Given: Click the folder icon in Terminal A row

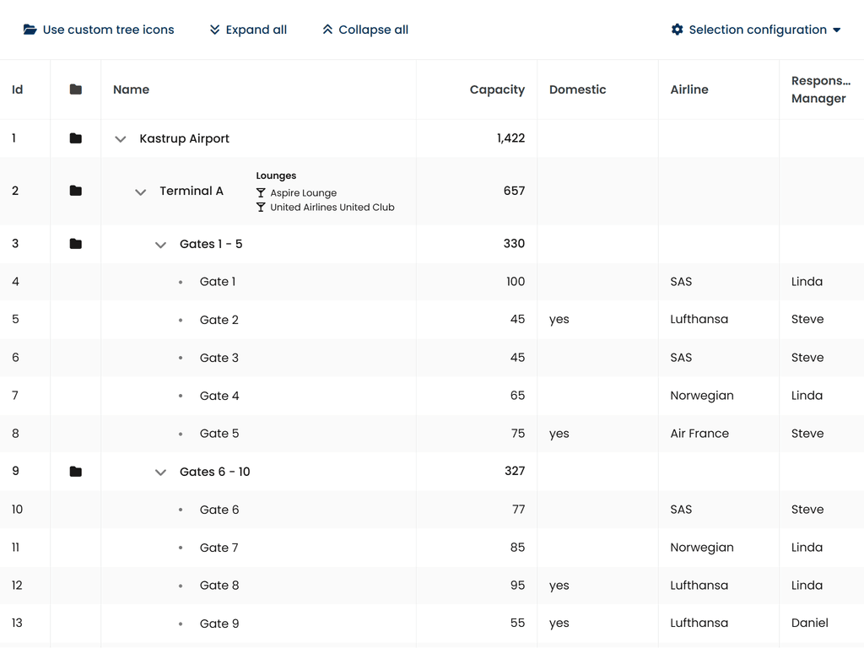Looking at the screenshot, I should [x=76, y=191].
